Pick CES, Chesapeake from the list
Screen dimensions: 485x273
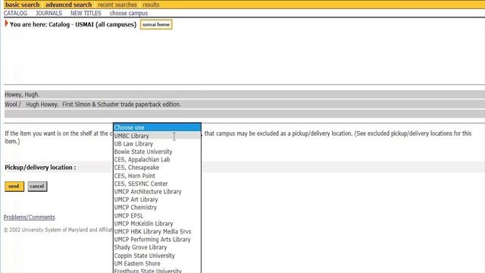[x=157, y=168]
